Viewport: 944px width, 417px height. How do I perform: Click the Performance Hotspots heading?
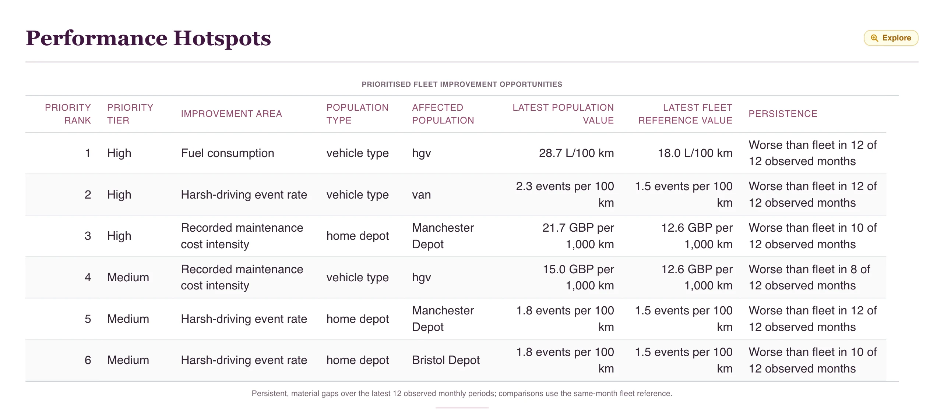[148, 38]
